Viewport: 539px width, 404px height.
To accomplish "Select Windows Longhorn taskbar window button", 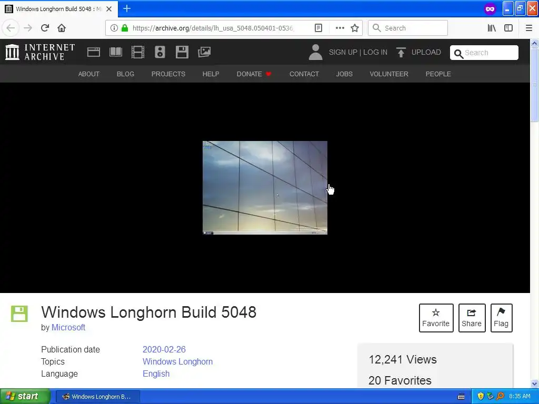I will [98, 397].
